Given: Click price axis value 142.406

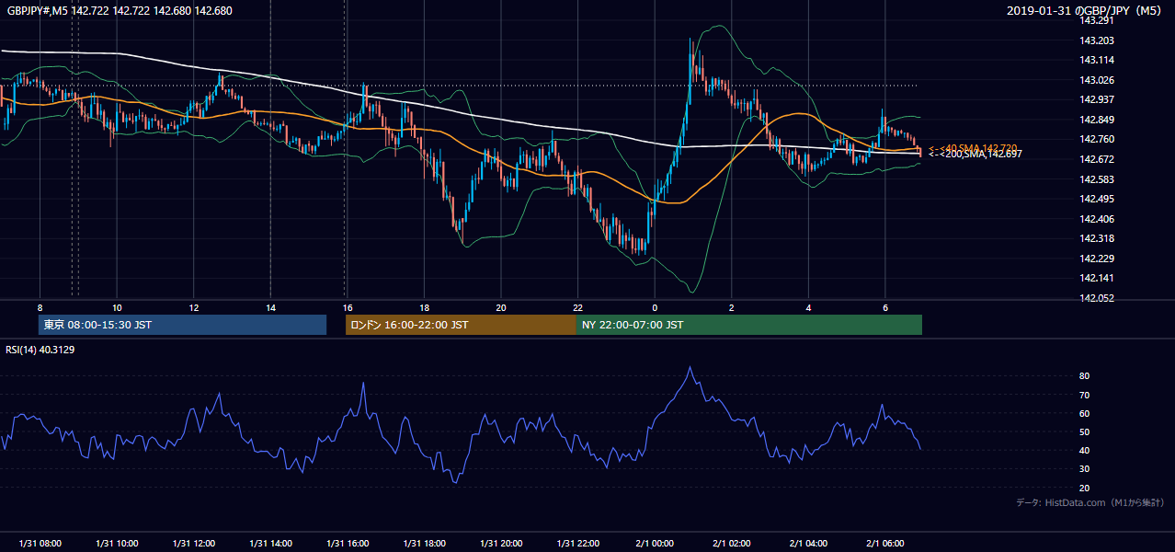Looking at the screenshot, I should coord(1096,219).
